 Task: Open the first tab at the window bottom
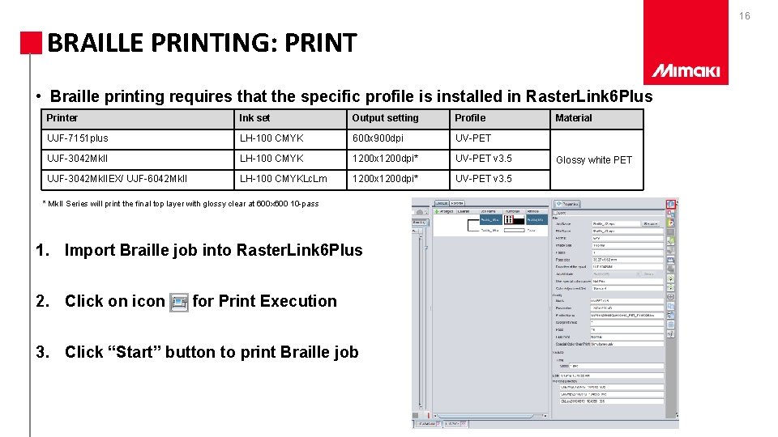click(x=428, y=423)
